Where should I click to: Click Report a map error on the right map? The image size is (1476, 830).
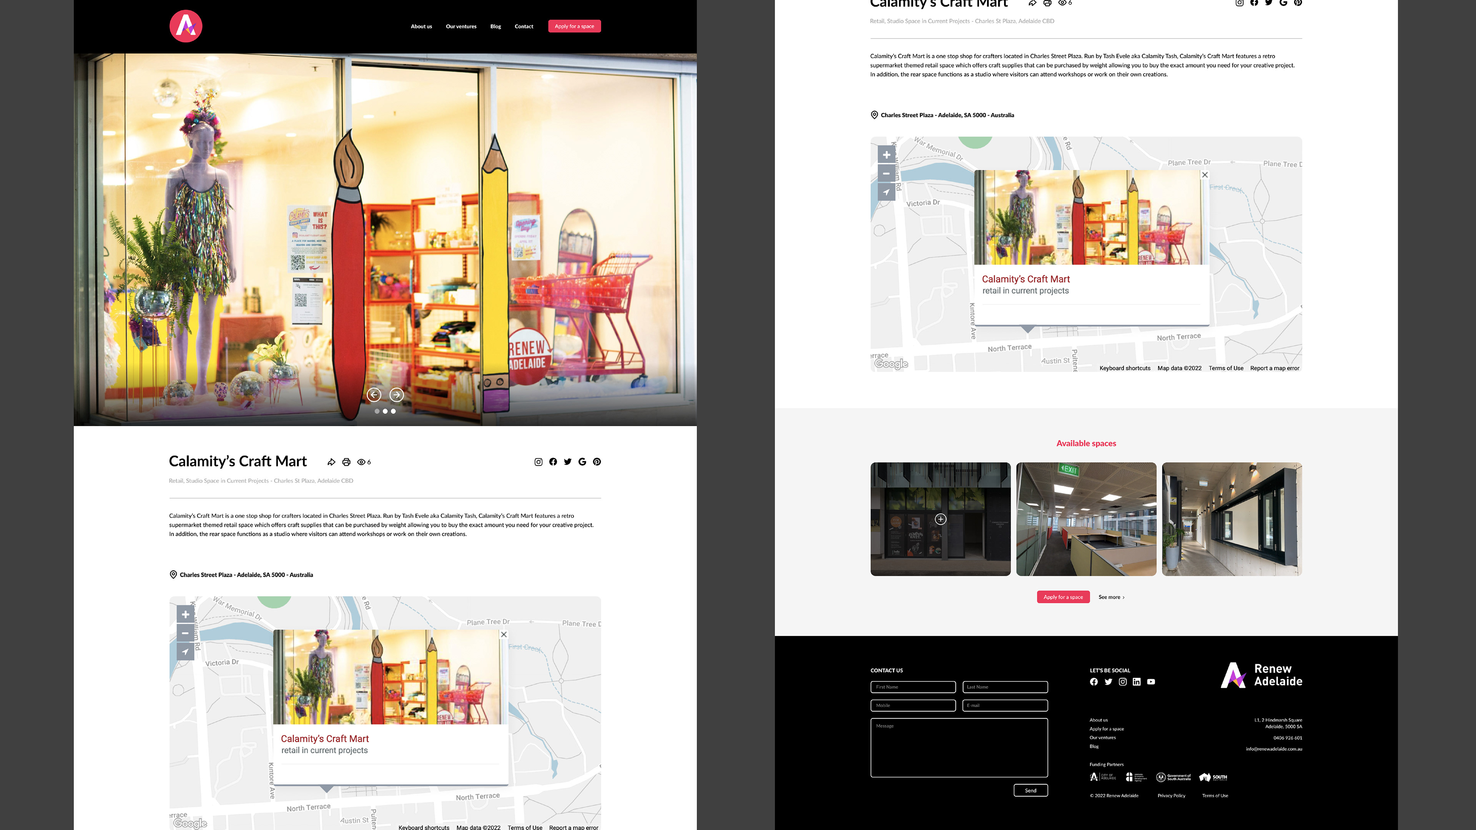tap(1274, 369)
